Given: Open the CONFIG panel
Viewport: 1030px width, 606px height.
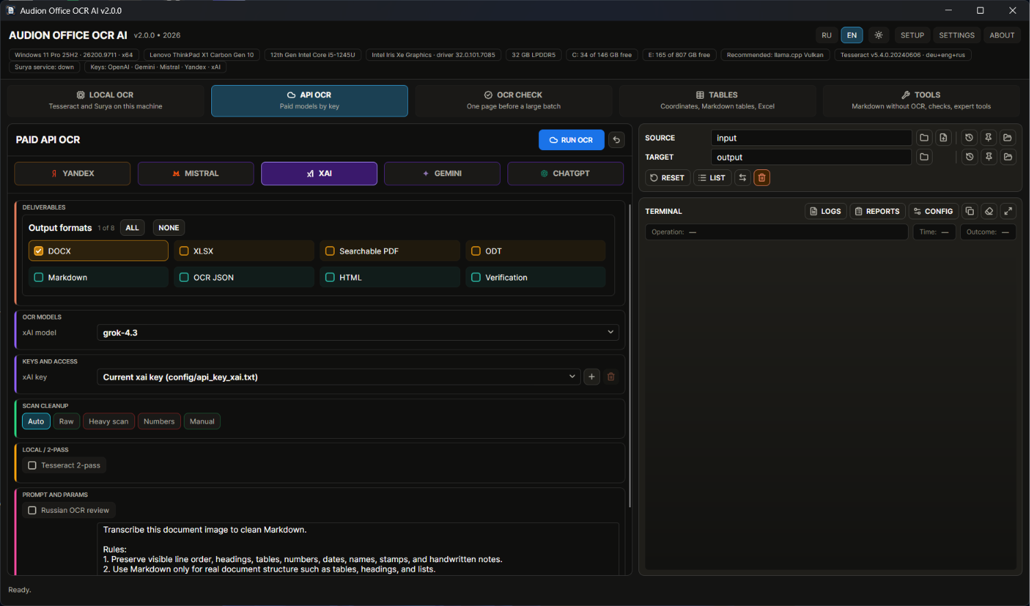Looking at the screenshot, I should pyautogui.click(x=933, y=211).
